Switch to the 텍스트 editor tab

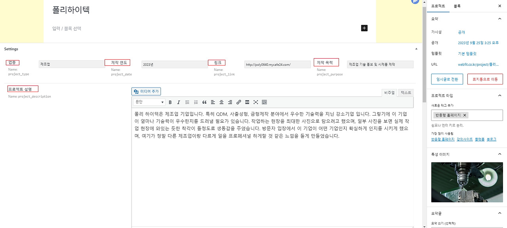point(406,92)
